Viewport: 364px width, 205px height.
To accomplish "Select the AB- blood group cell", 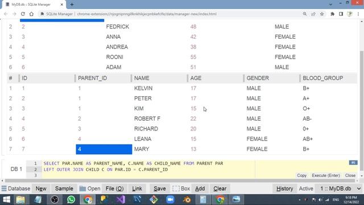I will coord(307,119).
